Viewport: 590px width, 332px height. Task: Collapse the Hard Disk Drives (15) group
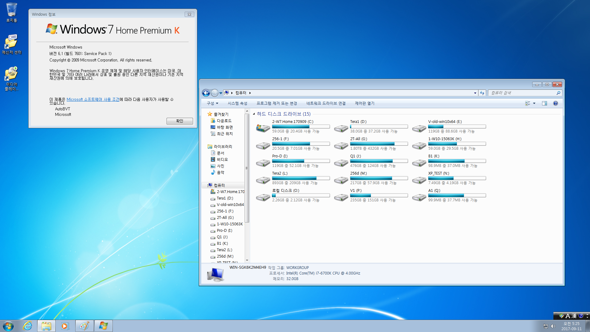coord(254,114)
